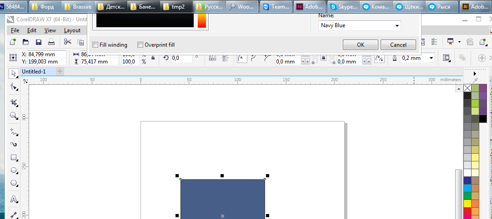Click the ruler origin corner icon

tap(25, 81)
